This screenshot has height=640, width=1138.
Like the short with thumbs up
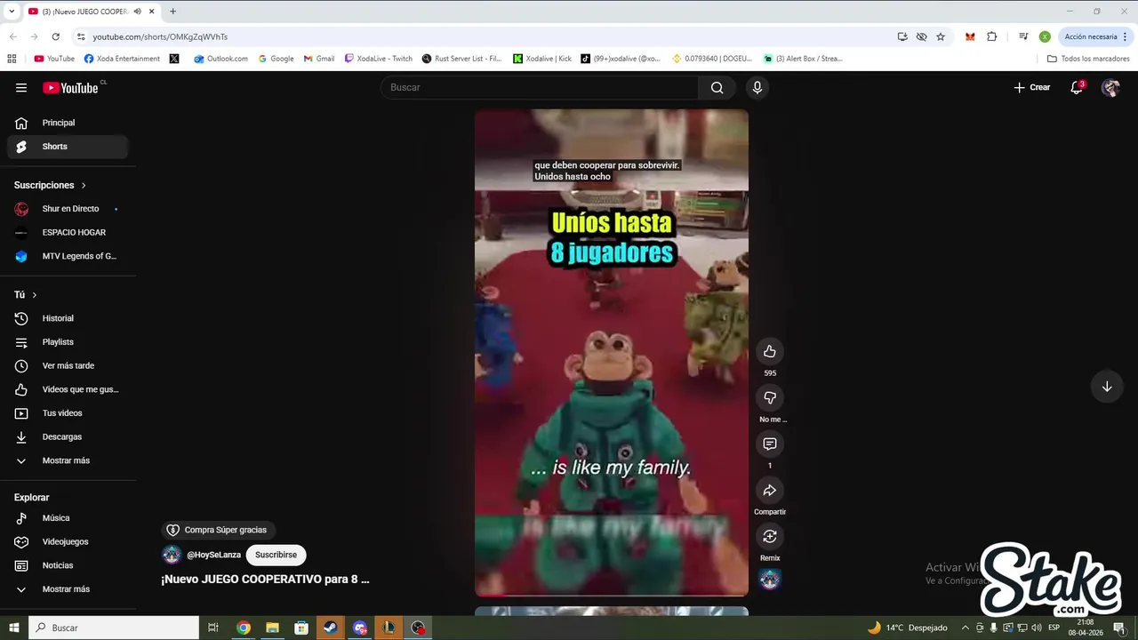pyautogui.click(x=770, y=351)
